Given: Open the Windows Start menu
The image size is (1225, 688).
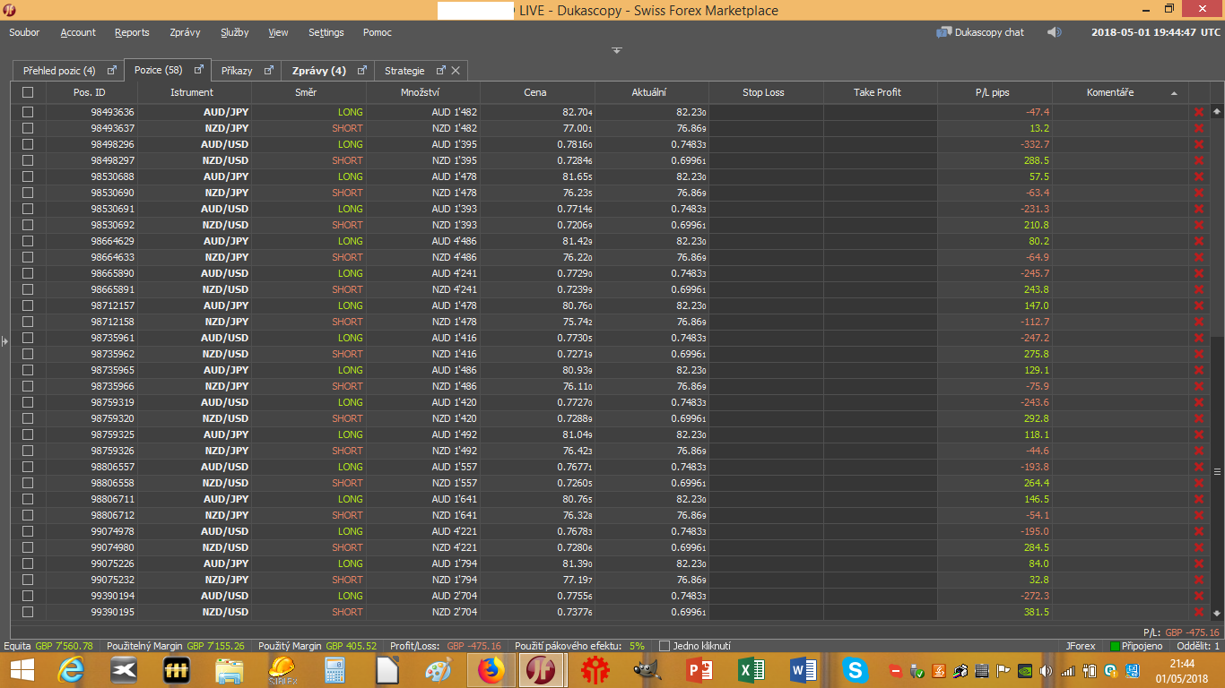Looking at the screenshot, I should coord(22,670).
